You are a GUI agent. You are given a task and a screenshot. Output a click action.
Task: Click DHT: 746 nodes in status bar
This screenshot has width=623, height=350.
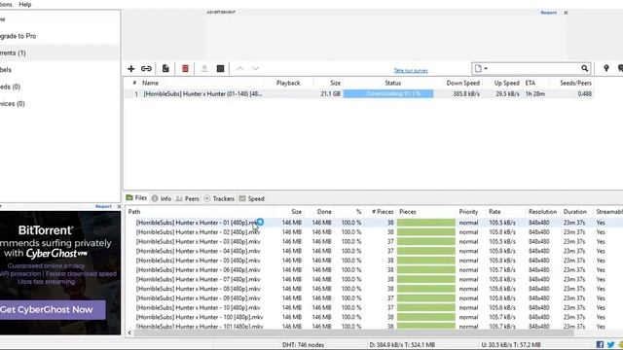click(x=303, y=345)
